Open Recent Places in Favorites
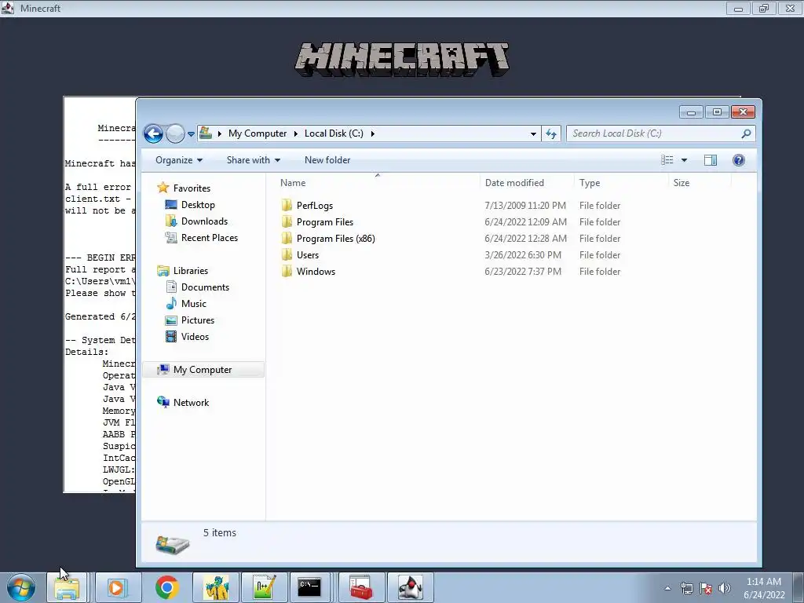Viewport: 804px width, 603px height. [x=209, y=237]
